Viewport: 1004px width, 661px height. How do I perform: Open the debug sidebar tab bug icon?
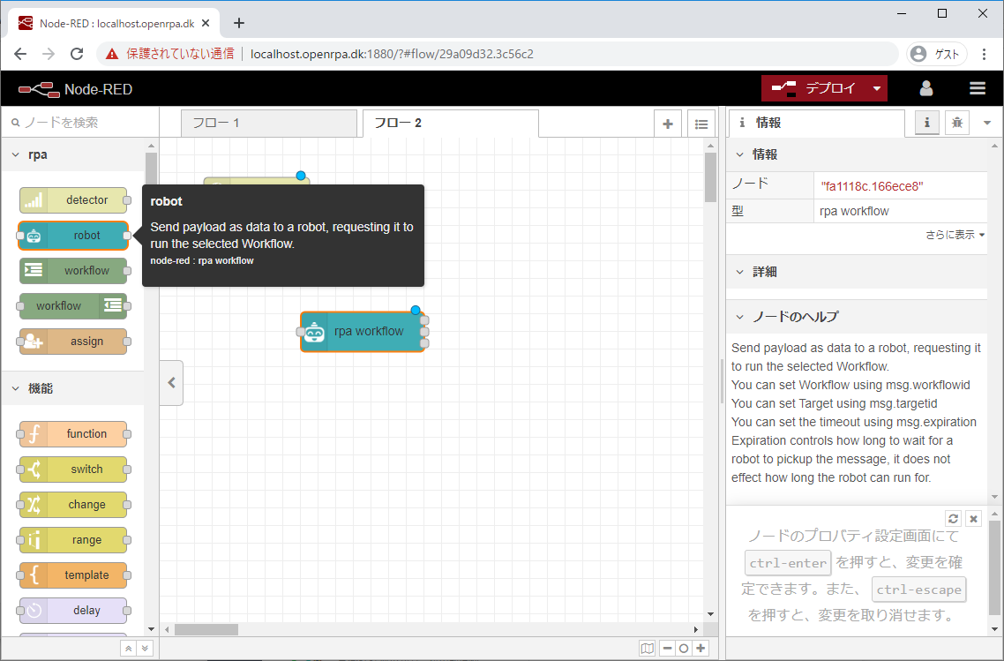point(957,123)
